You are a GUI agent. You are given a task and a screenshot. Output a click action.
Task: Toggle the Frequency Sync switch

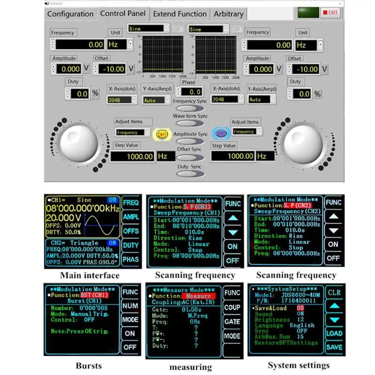click(190, 109)
